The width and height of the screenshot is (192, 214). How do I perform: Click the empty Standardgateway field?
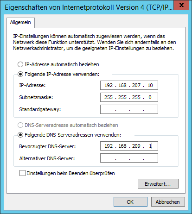tap(129, 109)
